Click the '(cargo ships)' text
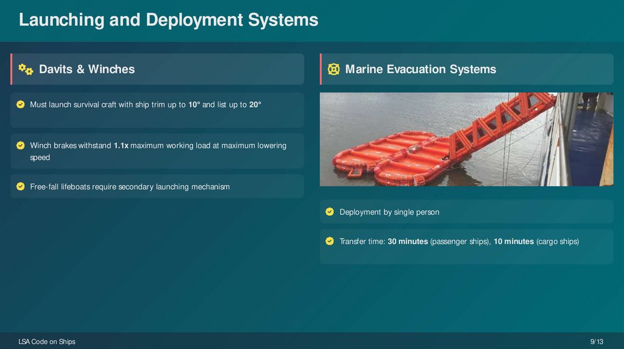Image resolution: width=624 pixels, height=349 pixels. pyautogui.click(x=558, y=241)
